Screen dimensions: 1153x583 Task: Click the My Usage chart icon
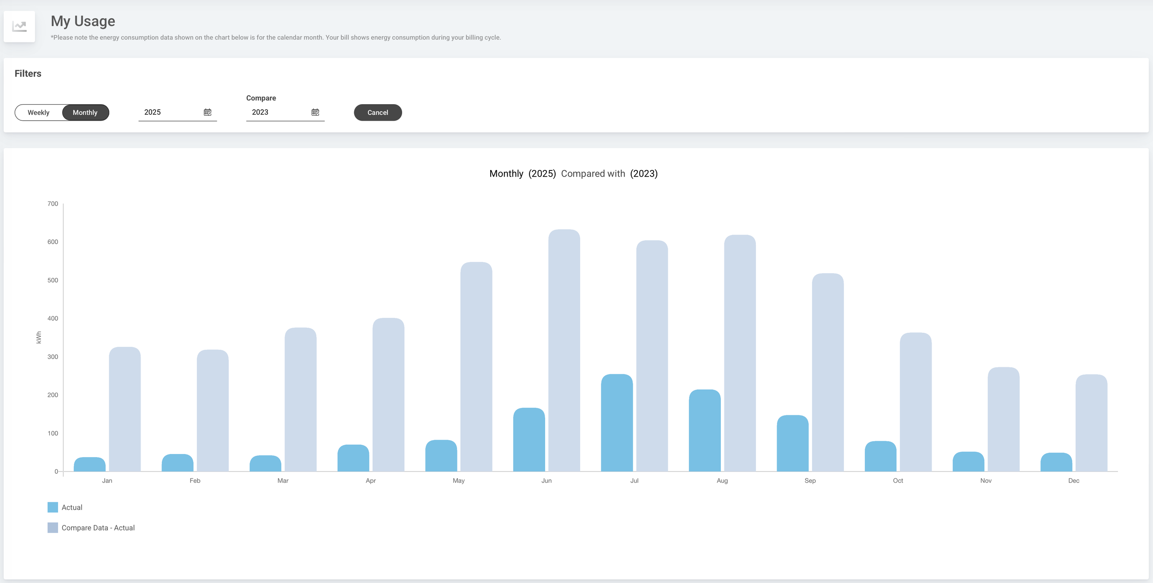(x=19, y=27)
